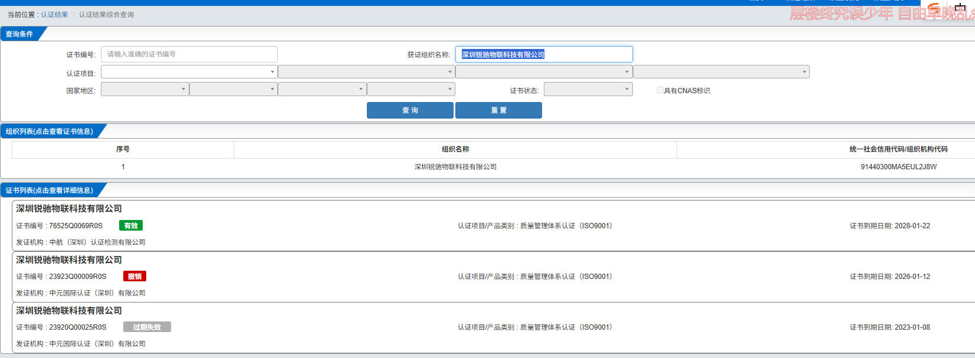Tick the 具有CNAS标识 checkbox
975x358 pixels.
coord(660,90)
